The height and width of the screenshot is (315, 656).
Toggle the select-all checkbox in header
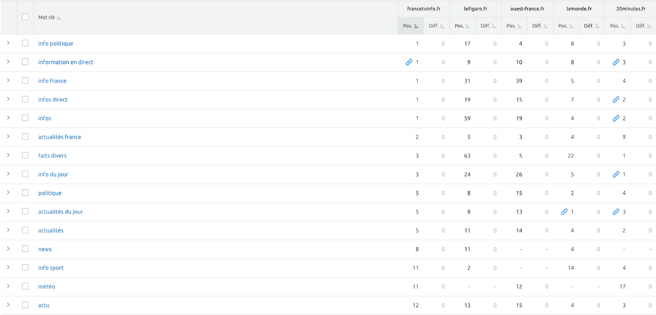coord(25,17)
